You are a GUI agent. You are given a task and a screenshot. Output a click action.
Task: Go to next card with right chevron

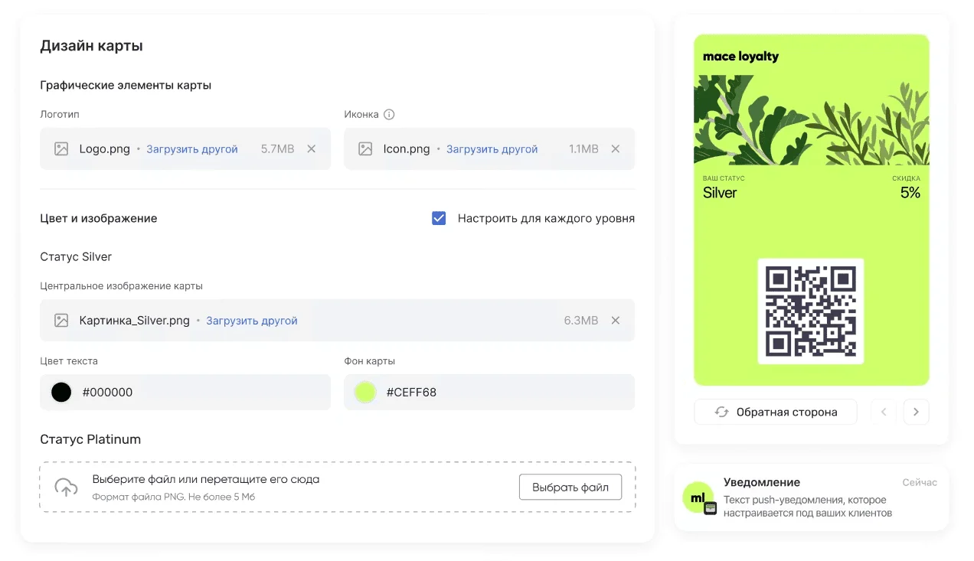(x=917, y=412)
